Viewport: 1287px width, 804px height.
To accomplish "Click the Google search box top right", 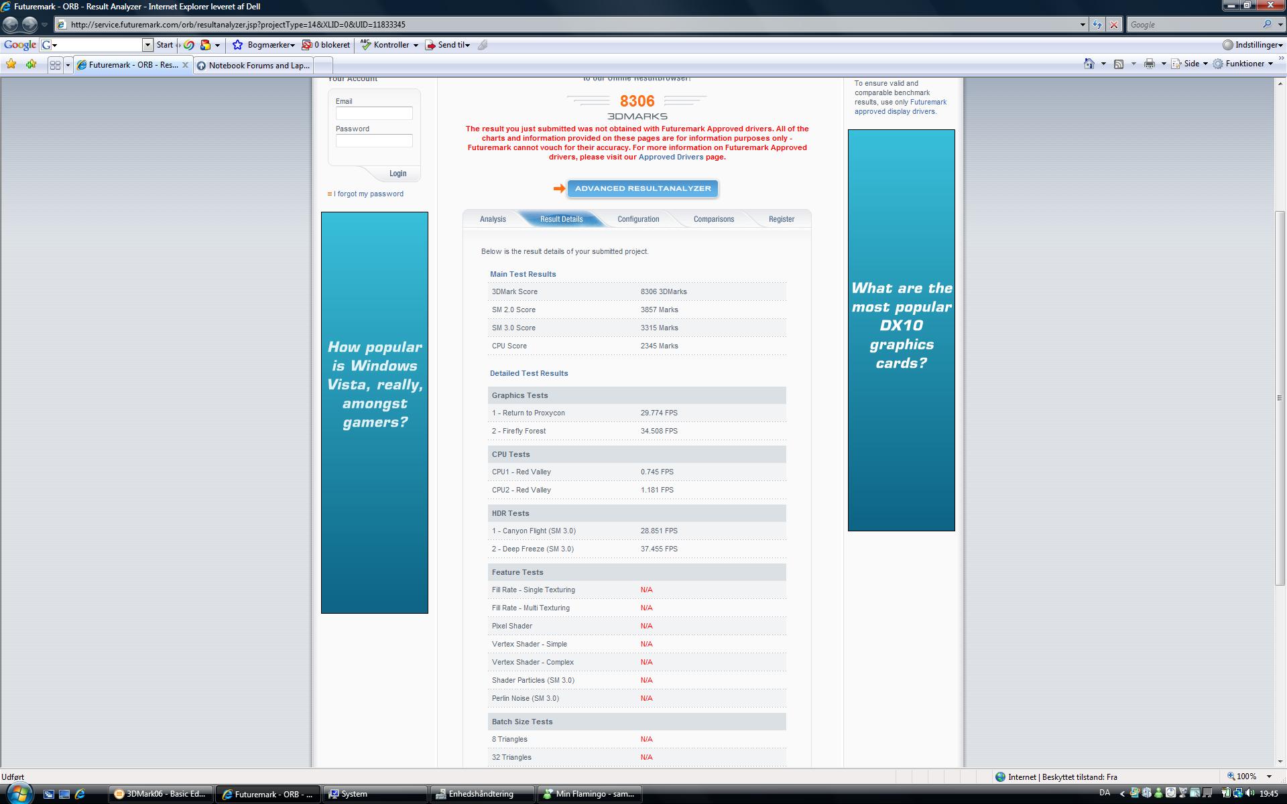I will pyautogui.click(x=1193, y=25).
